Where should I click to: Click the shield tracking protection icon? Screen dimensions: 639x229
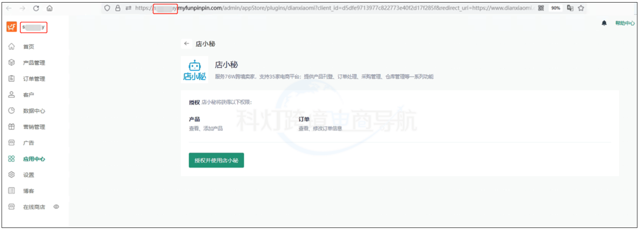point(107,8)
